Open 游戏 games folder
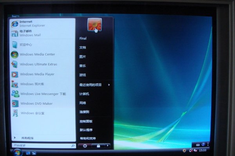 coord(83,75)
